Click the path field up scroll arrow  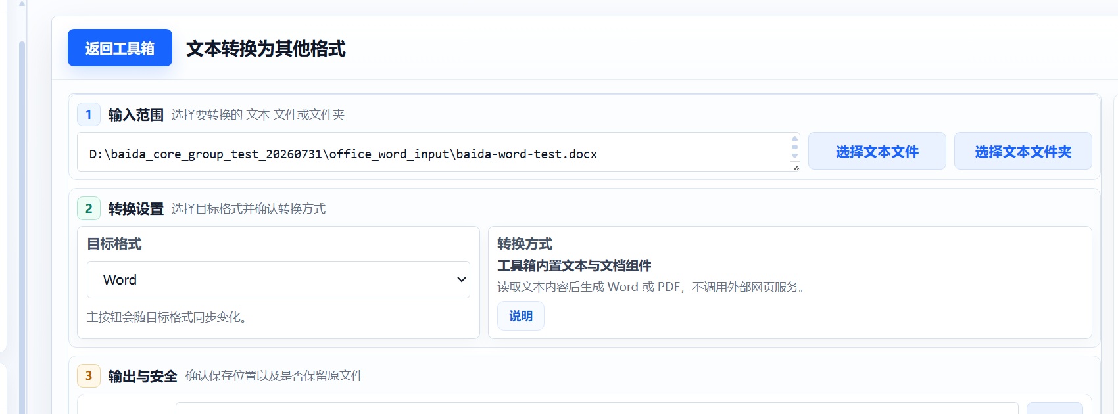coord(794,139)
